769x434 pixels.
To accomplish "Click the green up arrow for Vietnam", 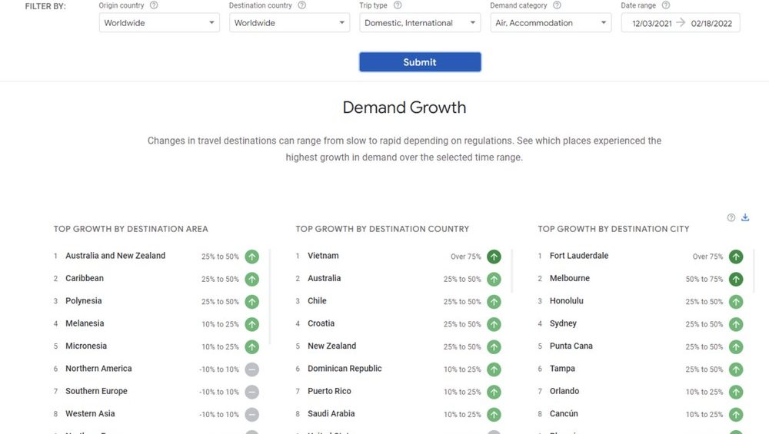I will 494,257.
